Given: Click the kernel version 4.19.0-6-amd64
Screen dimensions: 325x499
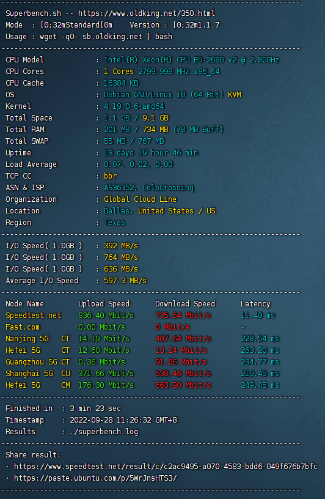Looking at the screenshot, I should point(134,106).
